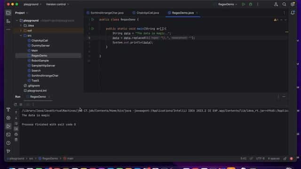Viewport: 301px width, 169px height.
Task: Expand the .idea folder
Action: (21, 25)
